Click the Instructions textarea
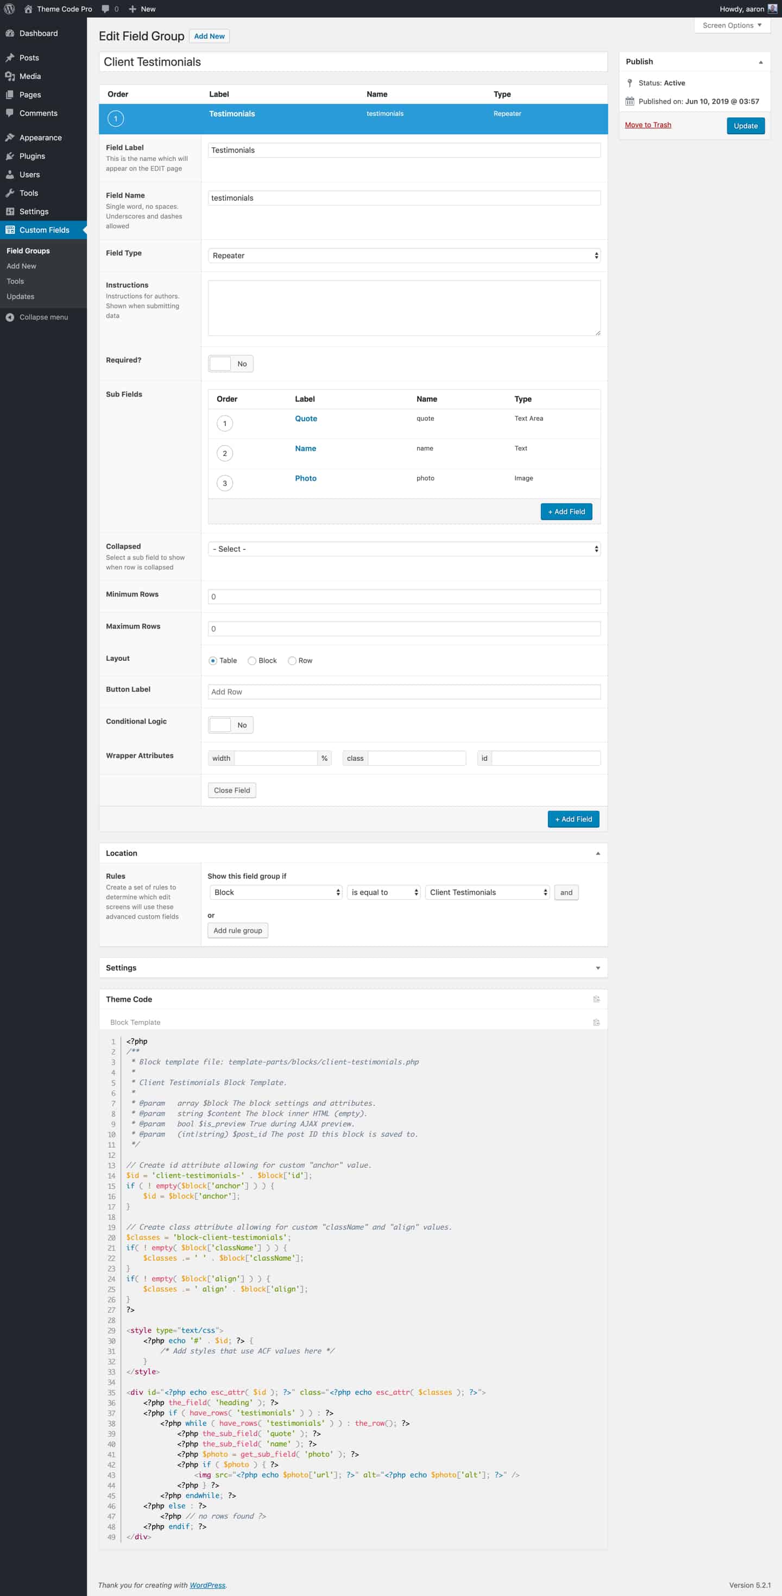The image size is (782, 1596). [x=403, y=308]
